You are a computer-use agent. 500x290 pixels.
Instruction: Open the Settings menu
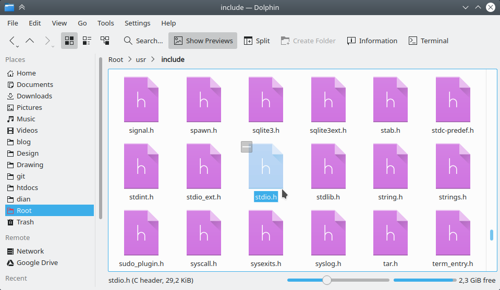(137, 23)
